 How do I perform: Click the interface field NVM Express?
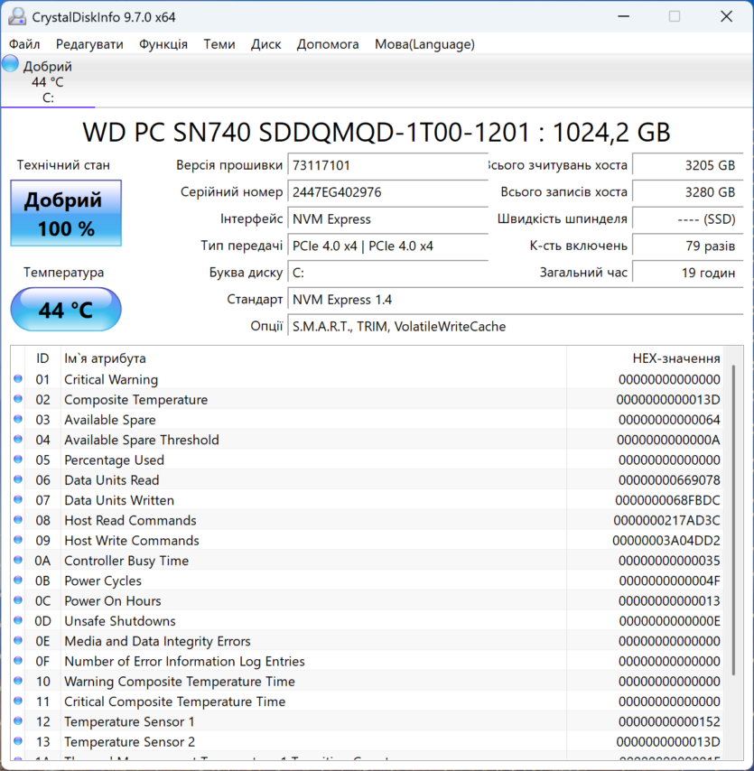(x=387, y=219)
